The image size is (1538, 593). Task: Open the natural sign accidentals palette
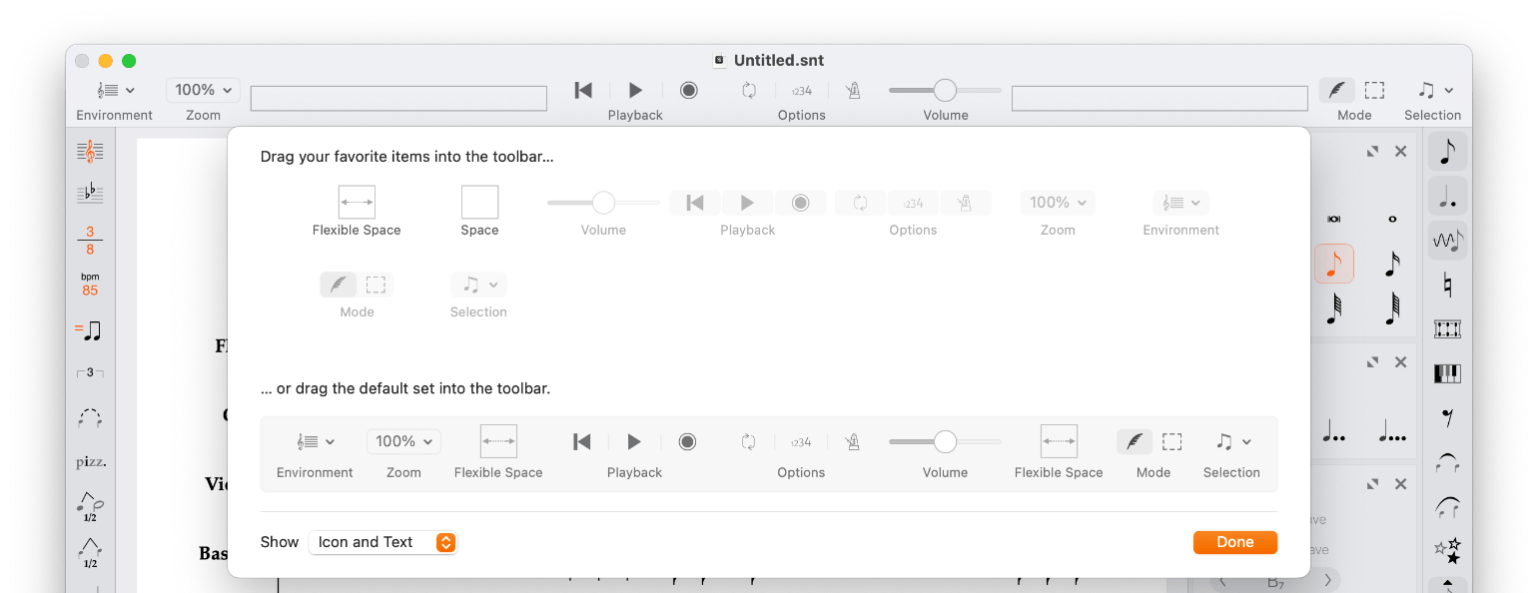tap(1447, 286)
